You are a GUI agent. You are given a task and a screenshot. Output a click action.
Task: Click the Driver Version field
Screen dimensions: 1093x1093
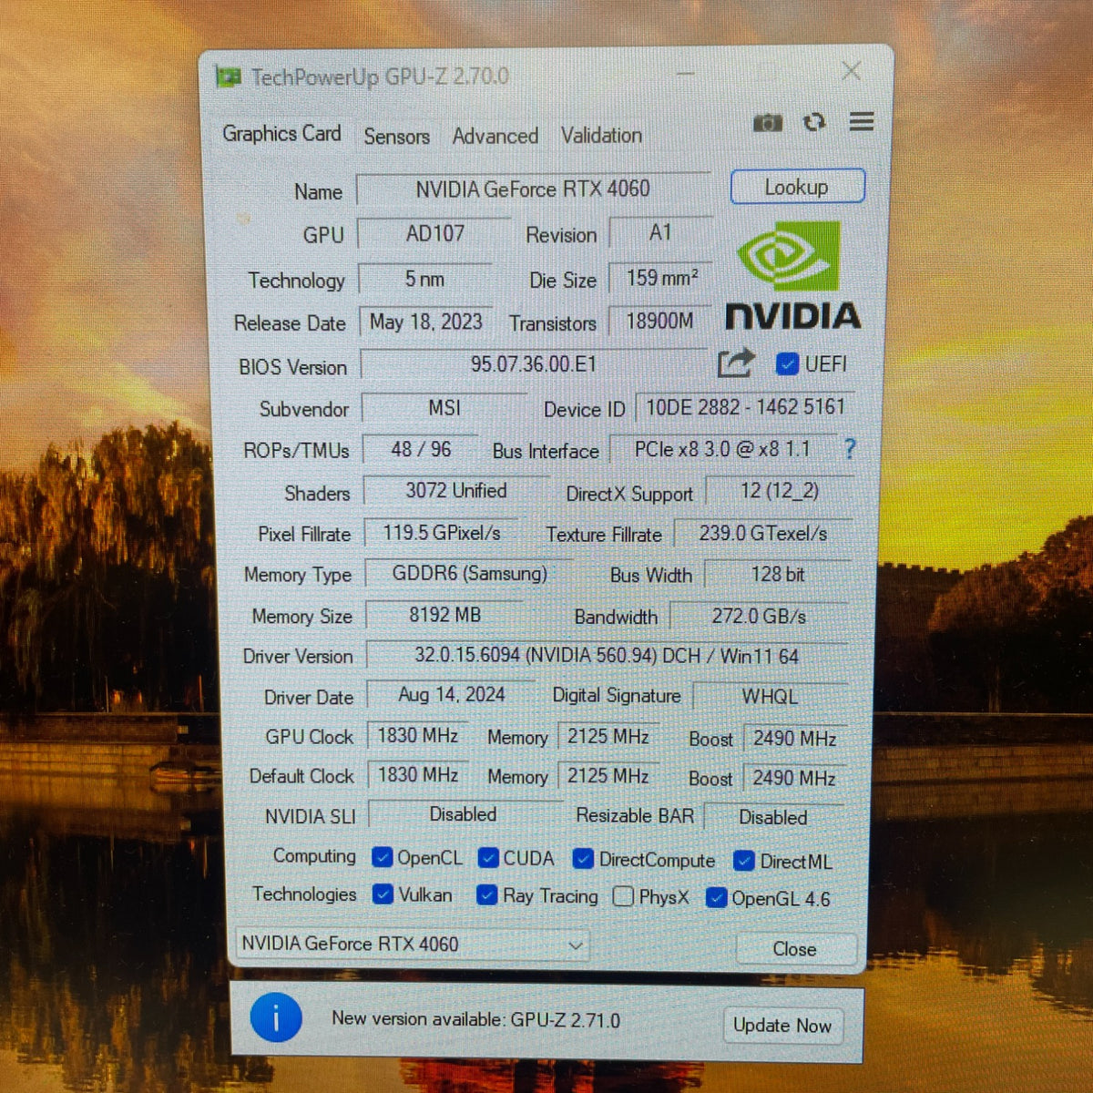pos(607,656)
